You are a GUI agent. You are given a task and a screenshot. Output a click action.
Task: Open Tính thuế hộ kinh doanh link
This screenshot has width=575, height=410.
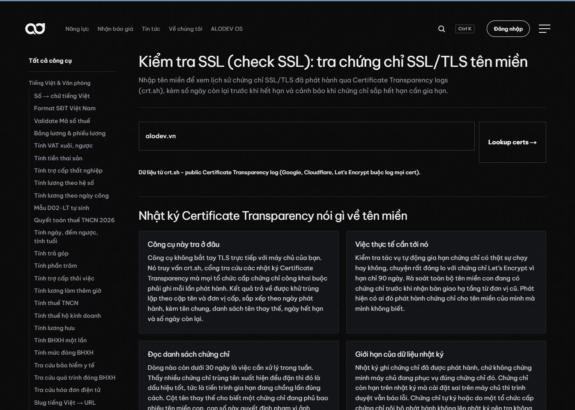pos(67,316)
